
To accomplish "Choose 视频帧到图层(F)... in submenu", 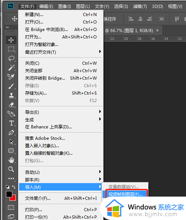I will tap(125, 194).
